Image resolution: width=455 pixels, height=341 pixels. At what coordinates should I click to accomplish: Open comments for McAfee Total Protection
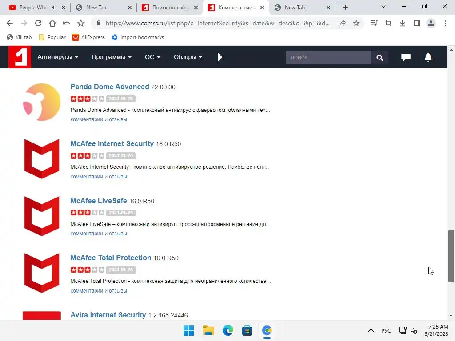pos(99,290)
